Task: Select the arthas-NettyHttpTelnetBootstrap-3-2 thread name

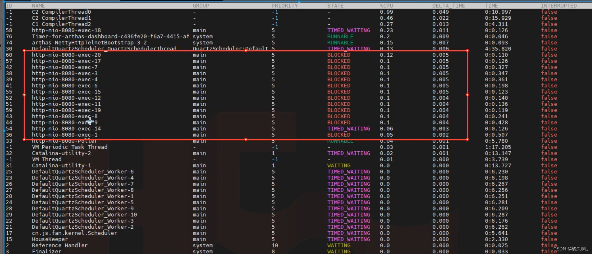Action: click(x=89, y=43)
